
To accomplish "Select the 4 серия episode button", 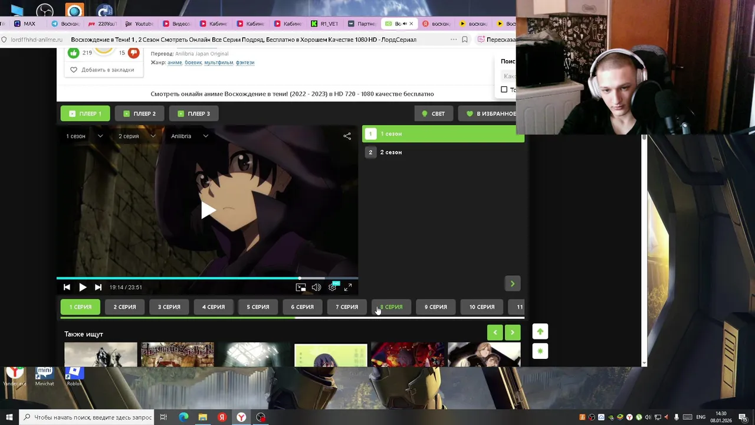I will point(214,307).
